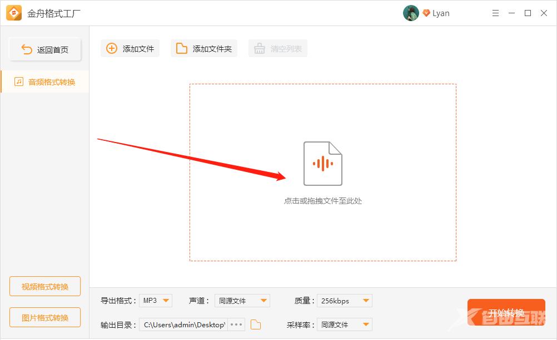This screenshot has width=557, height=340.
Task: Add files with 添加文件 button
Action: click(130, 49)
